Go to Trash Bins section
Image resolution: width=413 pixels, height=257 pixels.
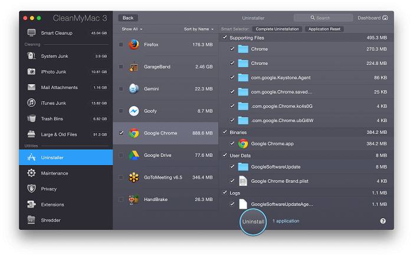pyautogui.click(x=66, y=118)
